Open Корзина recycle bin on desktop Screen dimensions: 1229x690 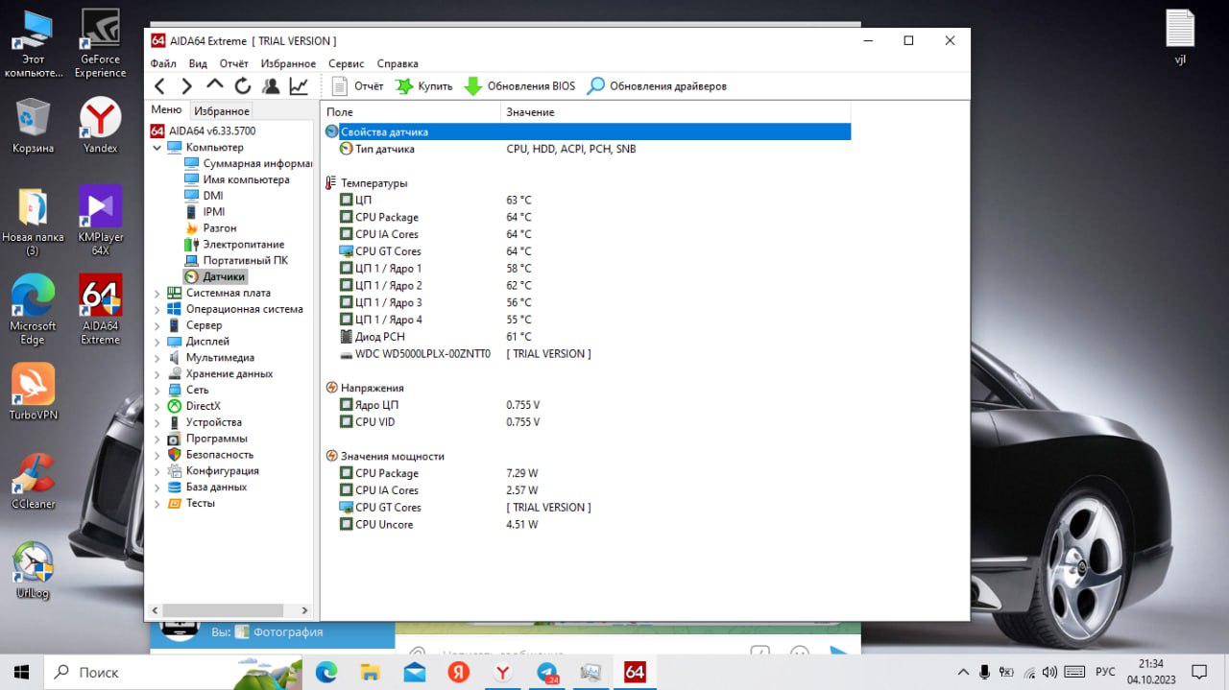point(34,125)
